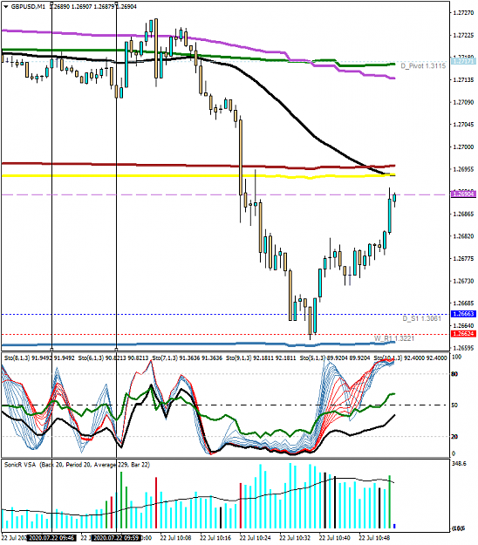Click the 1.26730 price scale value
The image size is (478, 545).
(x=463, y=281)
